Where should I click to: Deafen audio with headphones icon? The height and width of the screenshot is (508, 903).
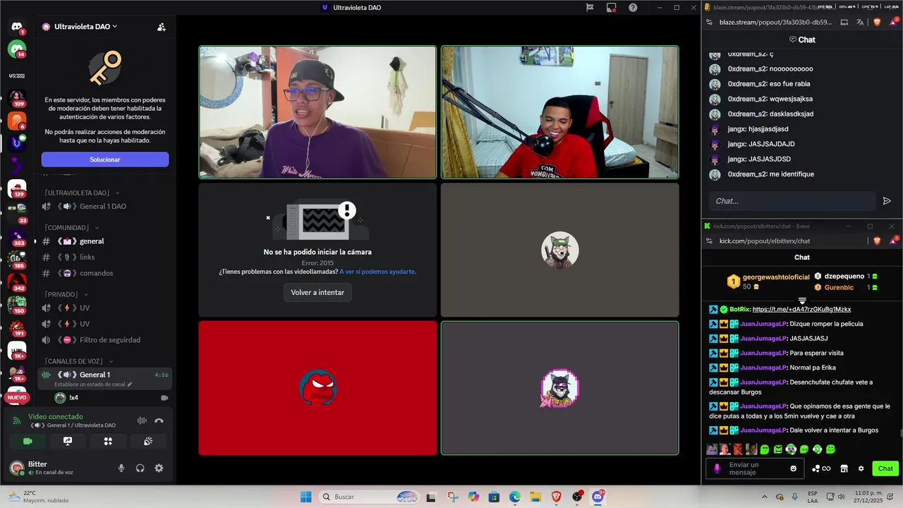(140, 468)
